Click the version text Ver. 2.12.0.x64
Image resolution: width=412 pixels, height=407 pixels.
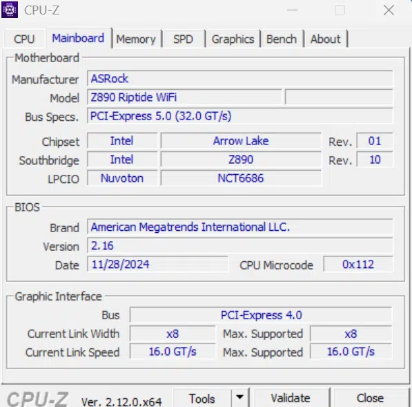121,401
